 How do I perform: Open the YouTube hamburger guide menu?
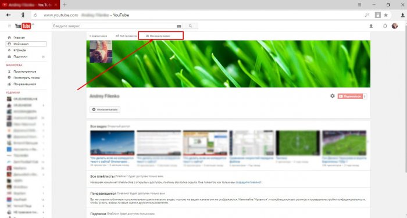tap(10, 26)
